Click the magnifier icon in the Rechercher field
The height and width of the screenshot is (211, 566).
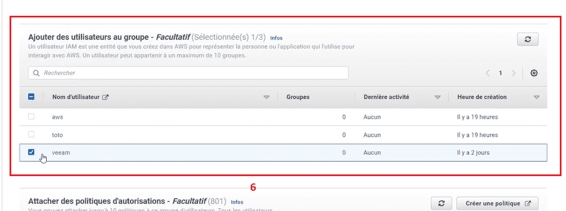click(x=36, y=73)
